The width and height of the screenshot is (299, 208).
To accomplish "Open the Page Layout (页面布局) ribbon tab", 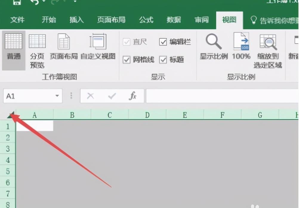I will 111,20.
